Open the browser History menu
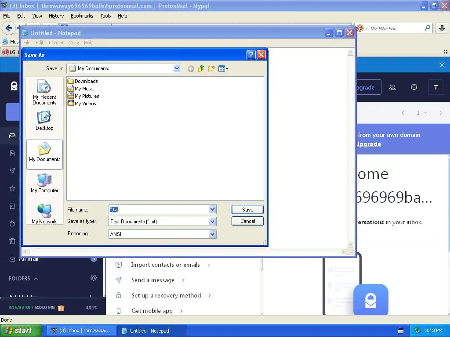The width and height of the screenshot is (450, 337). pos(56,16)
